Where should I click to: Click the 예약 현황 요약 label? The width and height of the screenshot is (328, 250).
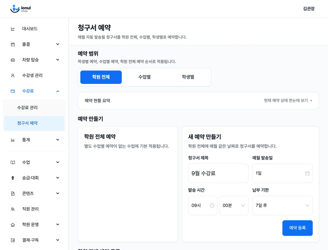coord(97,101)
